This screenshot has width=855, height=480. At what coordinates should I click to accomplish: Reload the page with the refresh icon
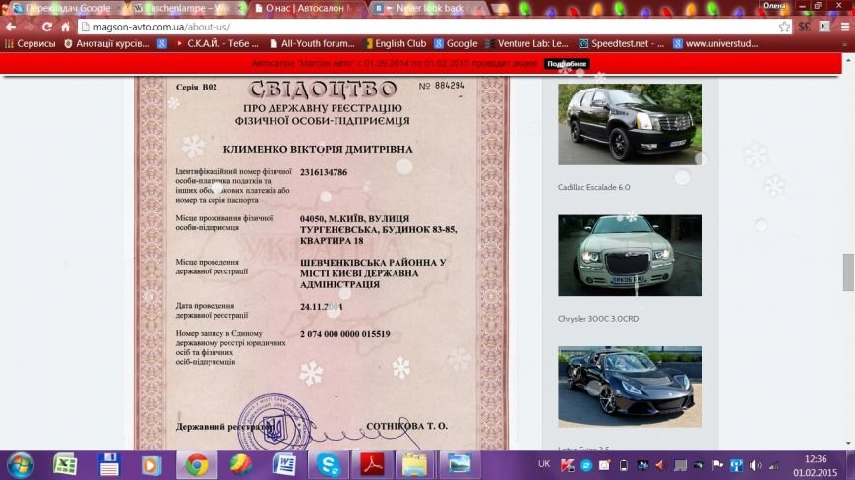[x=47, y=27]
